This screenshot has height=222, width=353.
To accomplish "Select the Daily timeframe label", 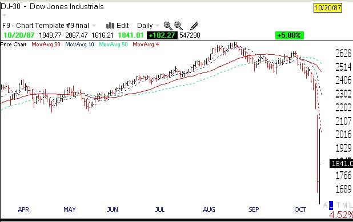I will pos(145,26).
